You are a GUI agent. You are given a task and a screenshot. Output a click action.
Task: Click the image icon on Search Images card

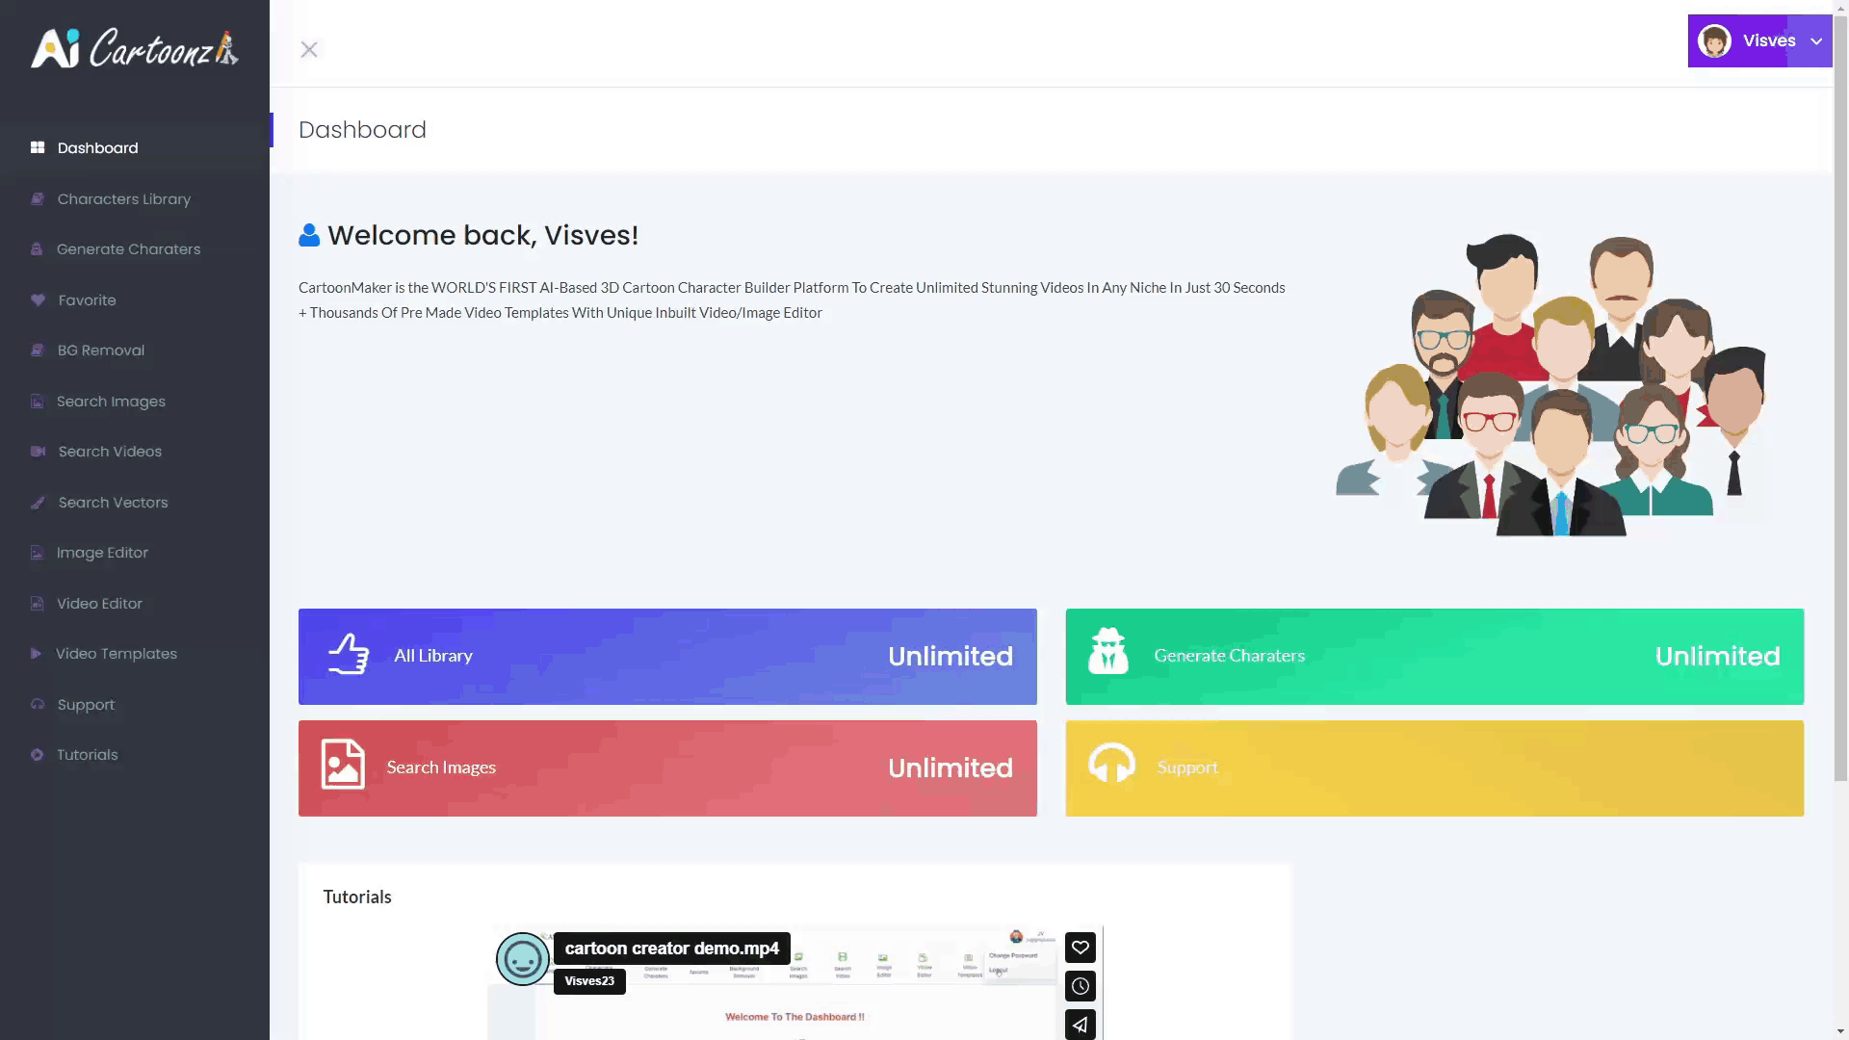343,765
